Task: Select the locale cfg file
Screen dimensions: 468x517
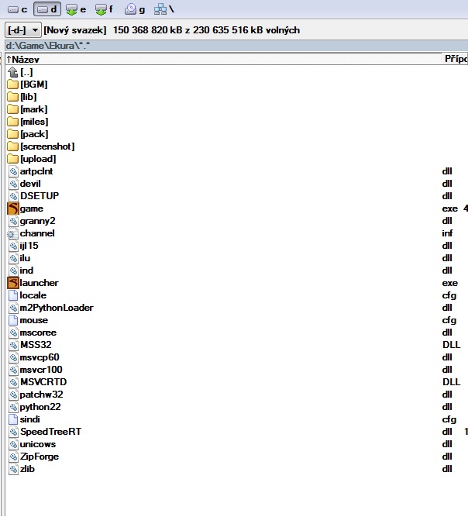Action: pyautogui.click(x=33, y=295)
